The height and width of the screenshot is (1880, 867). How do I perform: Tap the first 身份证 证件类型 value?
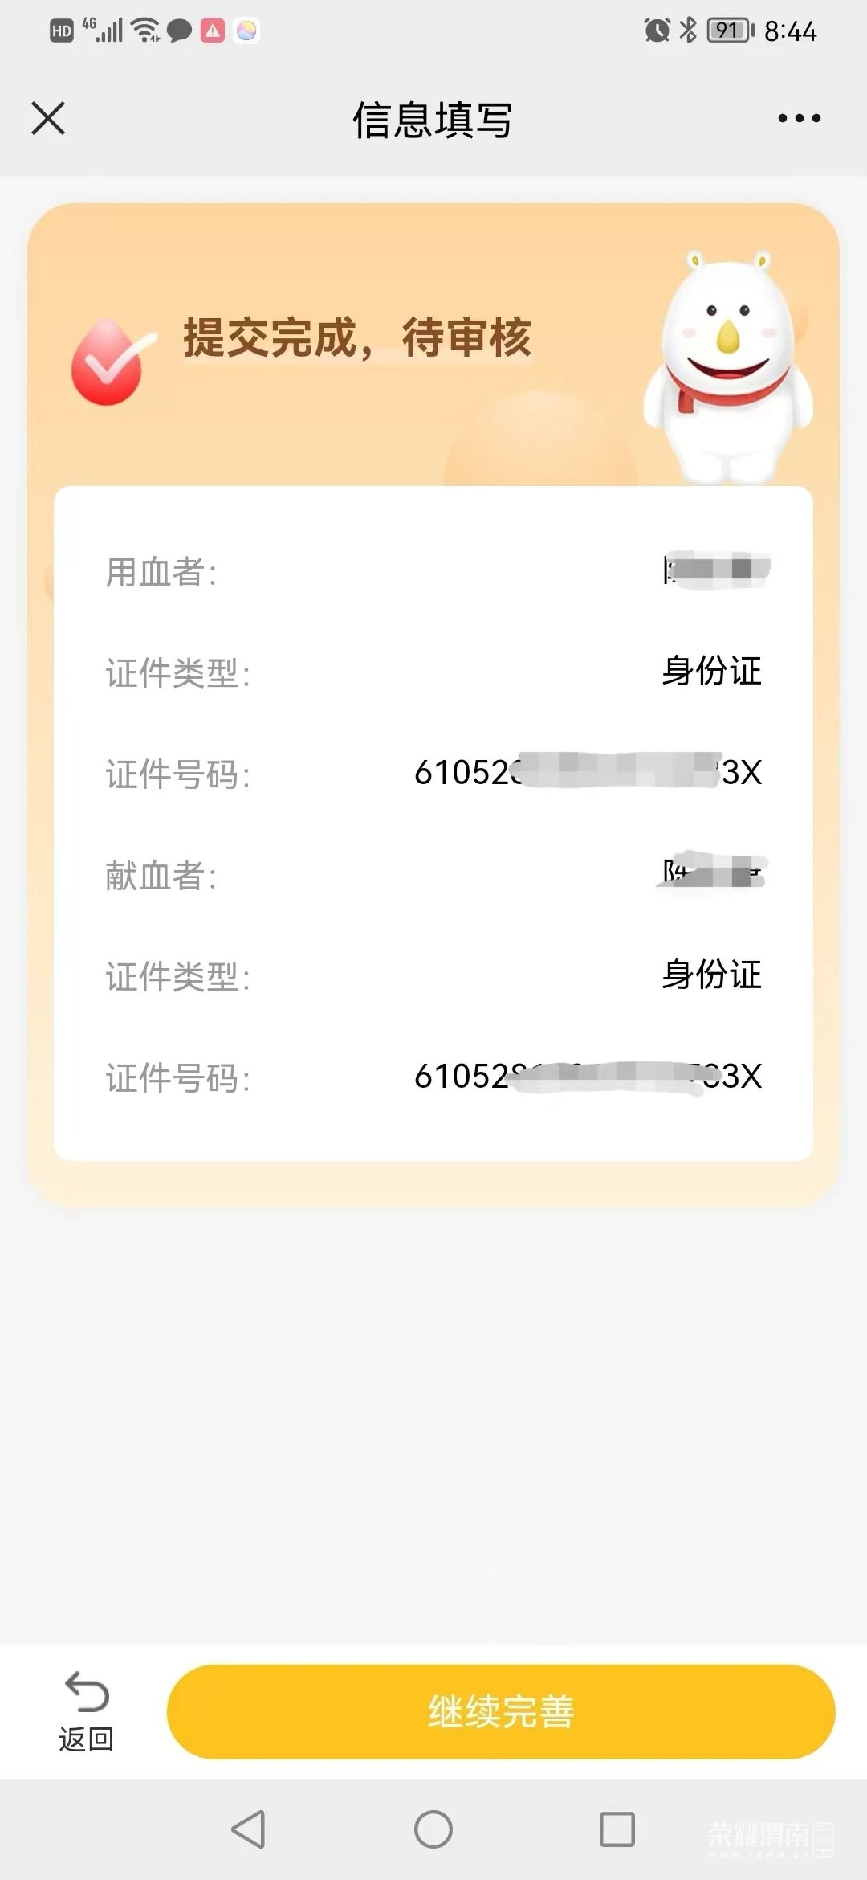pos(711,671)
